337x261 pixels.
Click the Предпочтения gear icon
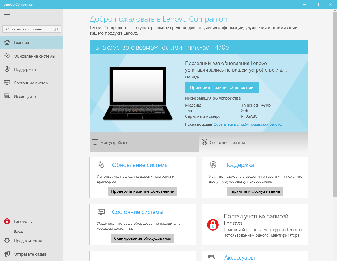(x=7, y=241)
